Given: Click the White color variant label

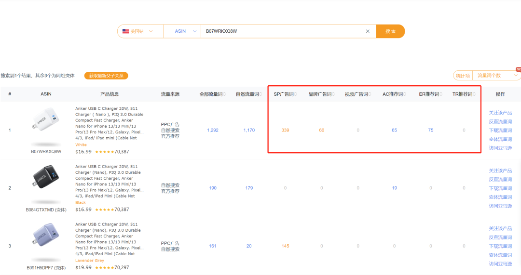Looking at the screenshot, I should 81,144.
